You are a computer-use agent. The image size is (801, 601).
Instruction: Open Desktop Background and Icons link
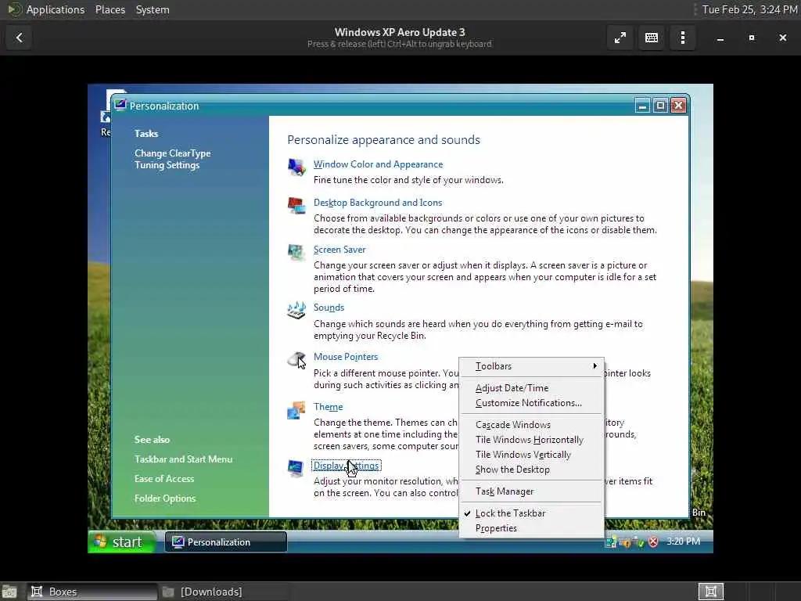click(378, 203)
